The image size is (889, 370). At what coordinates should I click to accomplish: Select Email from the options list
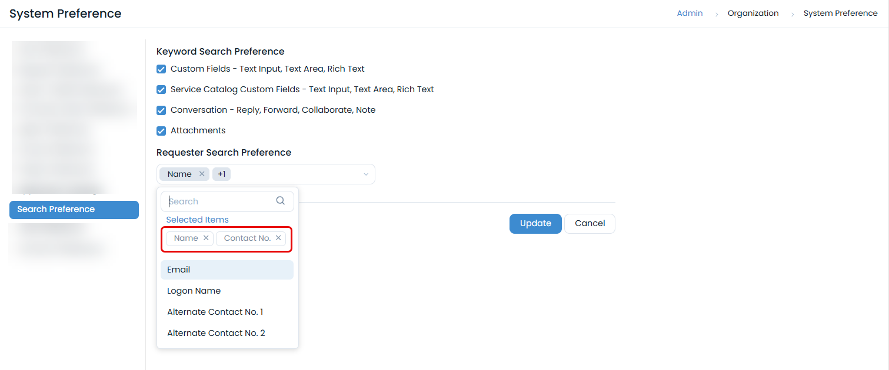pos(178,269)
